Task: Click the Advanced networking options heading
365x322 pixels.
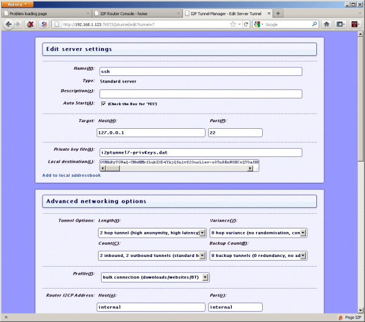Action: click(96, 201)
